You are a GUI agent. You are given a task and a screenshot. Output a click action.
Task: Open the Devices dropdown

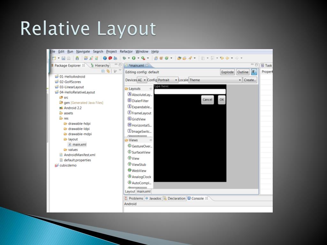(142, 80)
